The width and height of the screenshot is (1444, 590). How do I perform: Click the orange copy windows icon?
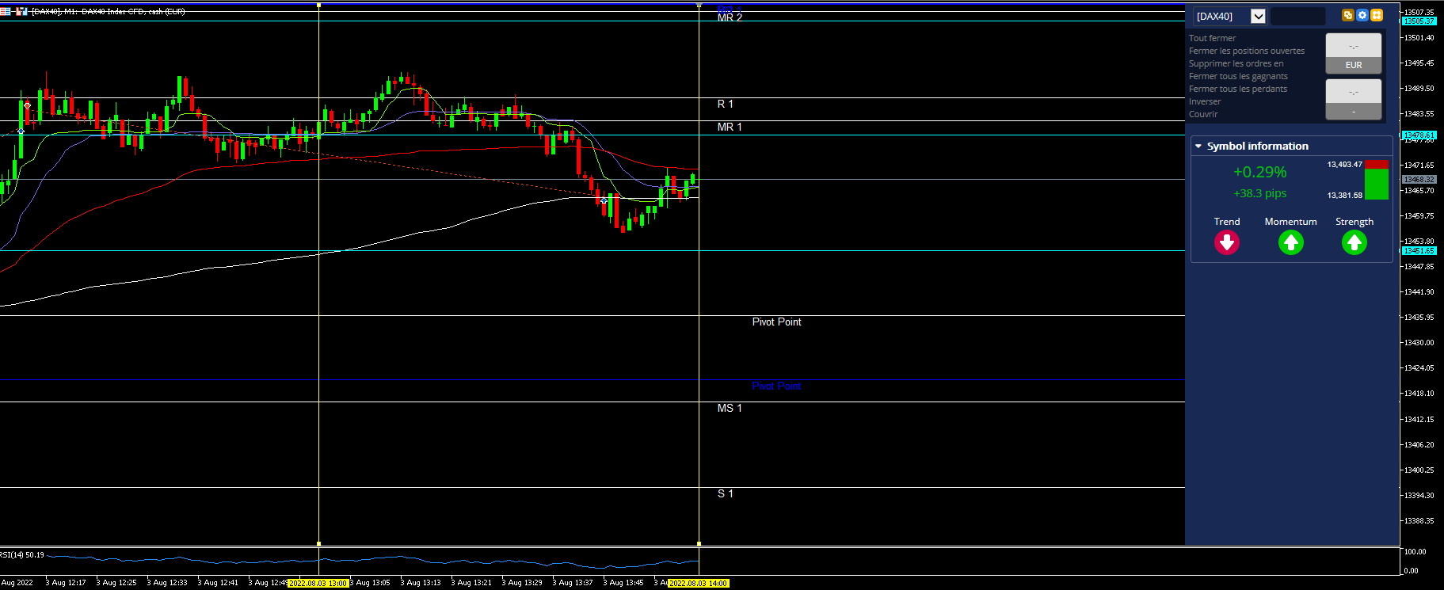[1348, 15]
